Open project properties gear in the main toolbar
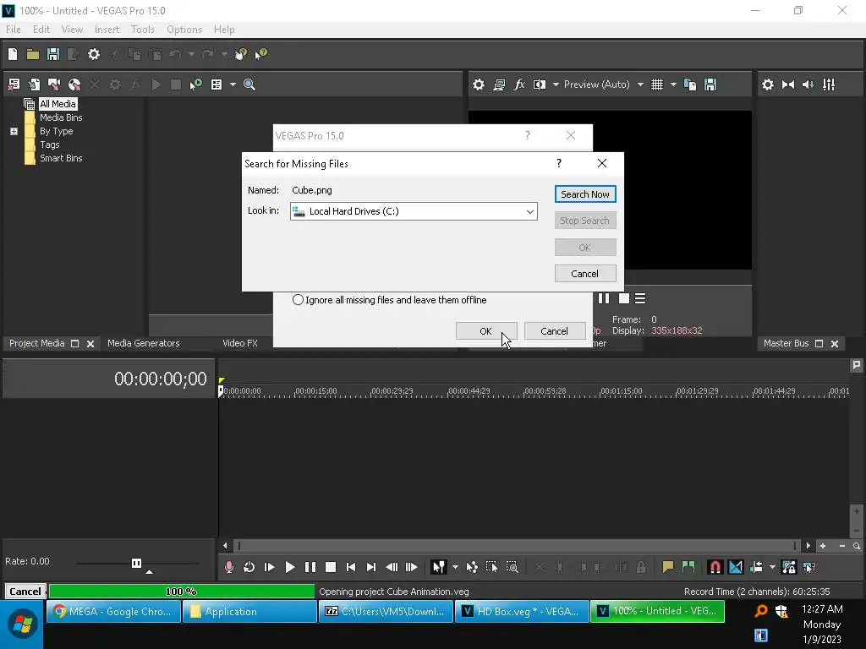This screenshot has height=649, width=866. tap(94, 54)
